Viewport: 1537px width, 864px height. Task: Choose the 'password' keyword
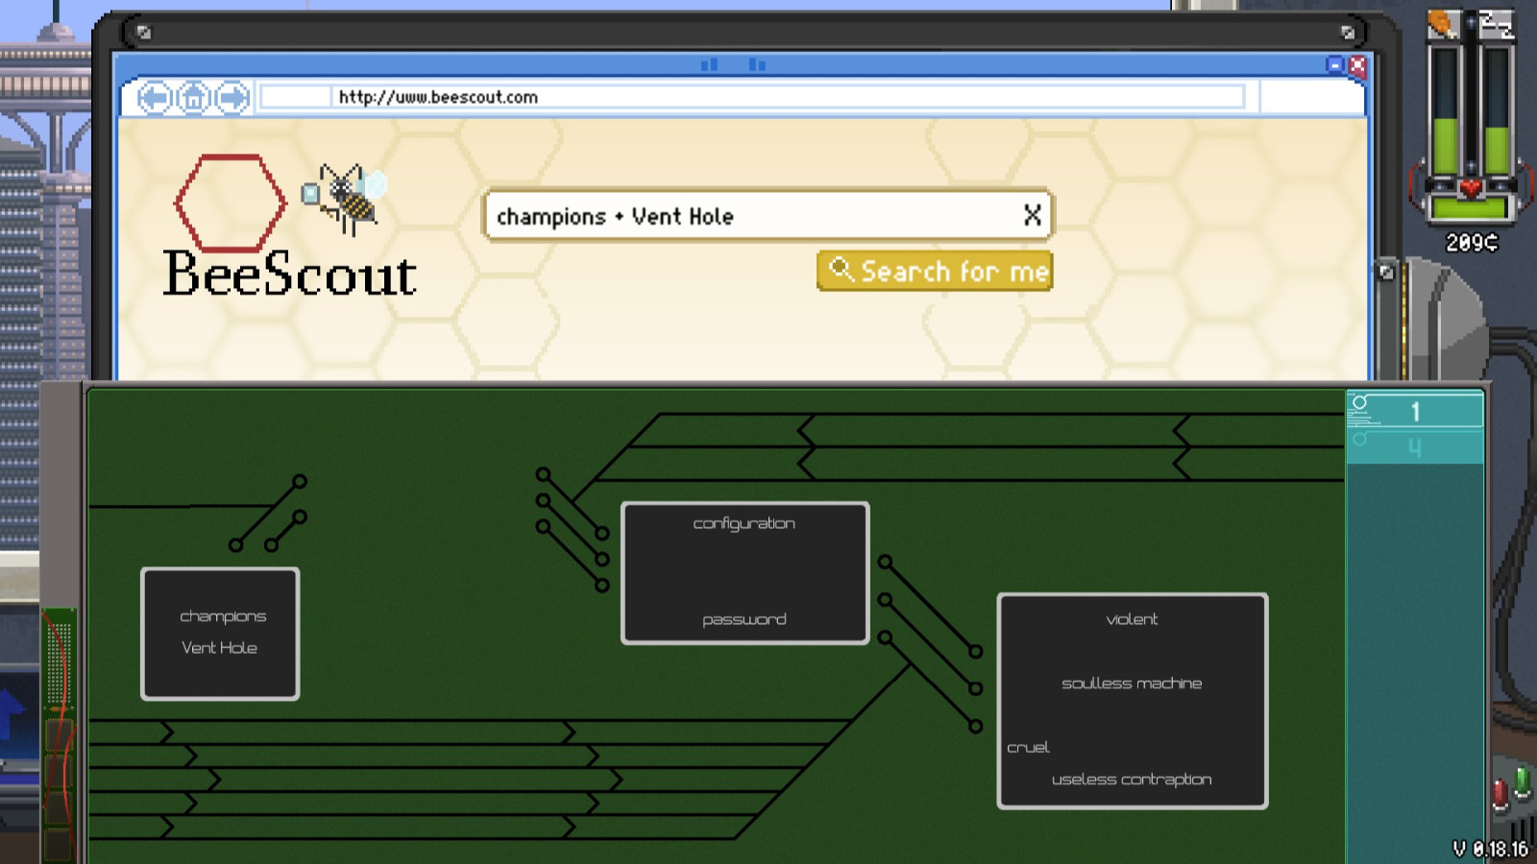point(744,619)
